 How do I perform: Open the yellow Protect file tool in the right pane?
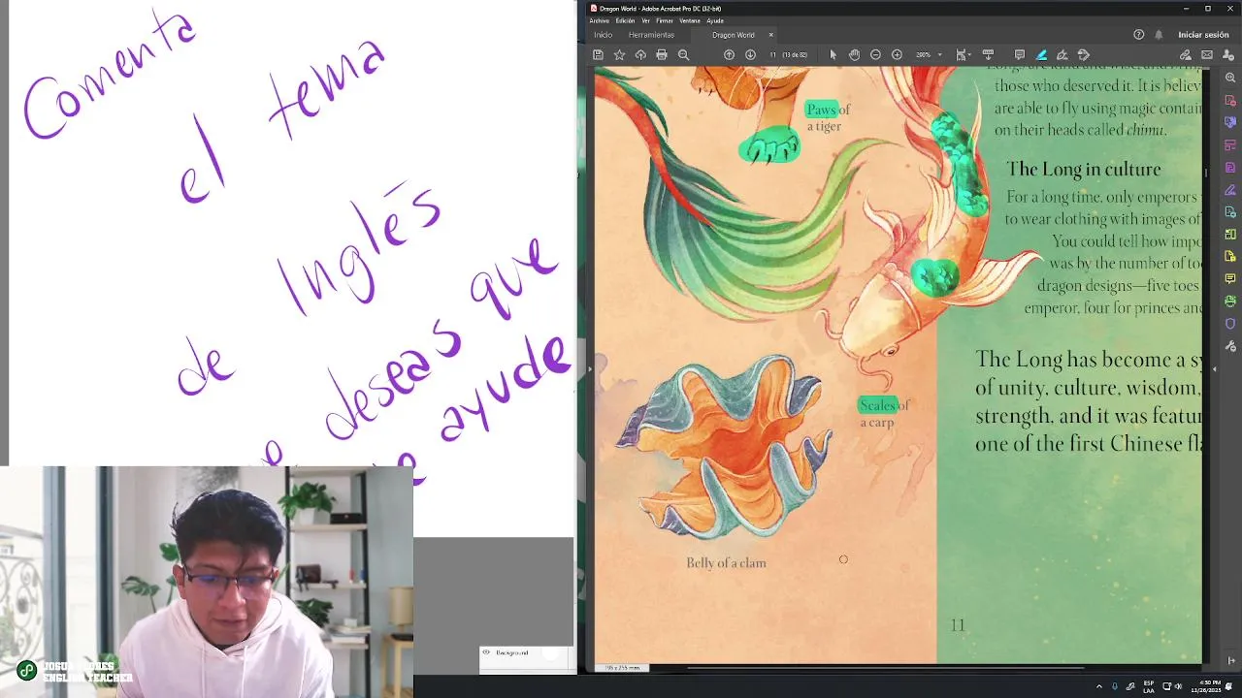point(1230,256)
